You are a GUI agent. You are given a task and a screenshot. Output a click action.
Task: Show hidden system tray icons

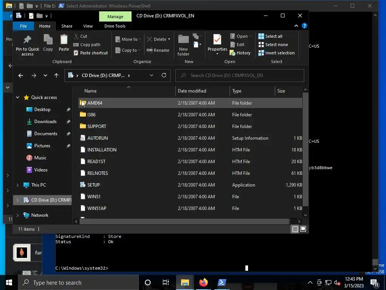[310, 282]
